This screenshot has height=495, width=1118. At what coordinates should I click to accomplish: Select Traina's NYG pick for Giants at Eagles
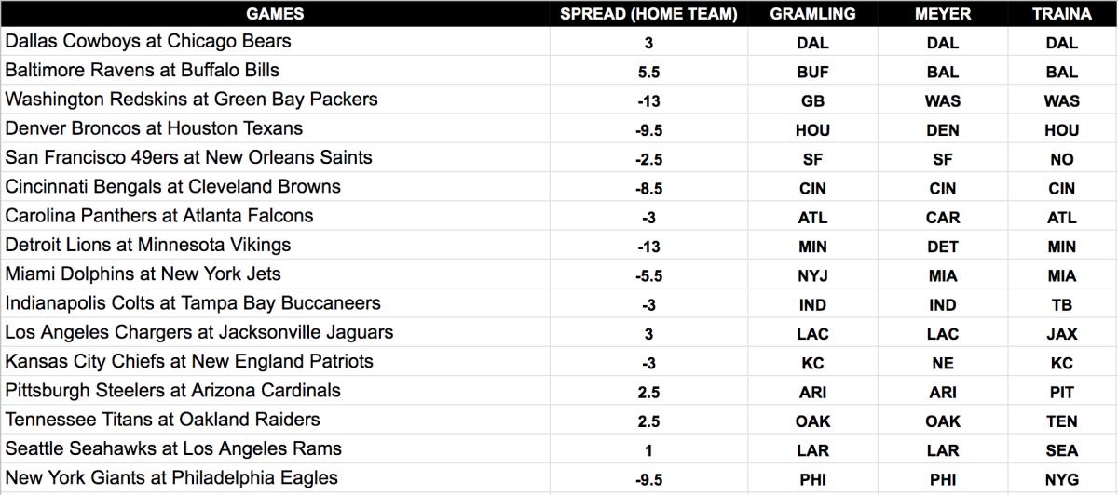click(x=1061, y=479)
